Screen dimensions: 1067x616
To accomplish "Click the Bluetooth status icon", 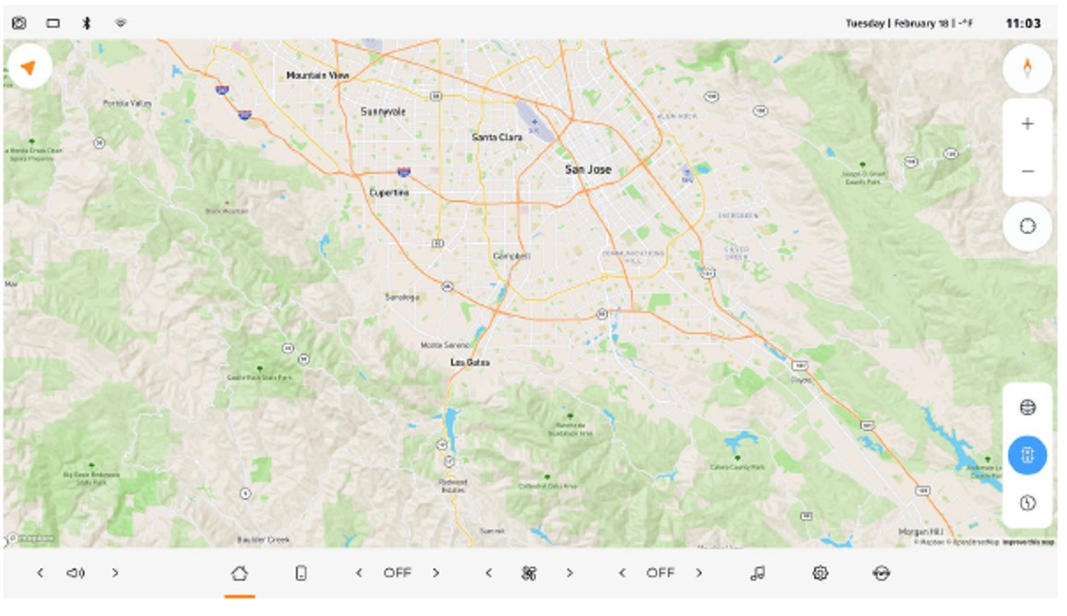I will tap(87, 23).
